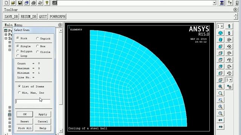Open the window number 1 dropdown

click(222, 26)
